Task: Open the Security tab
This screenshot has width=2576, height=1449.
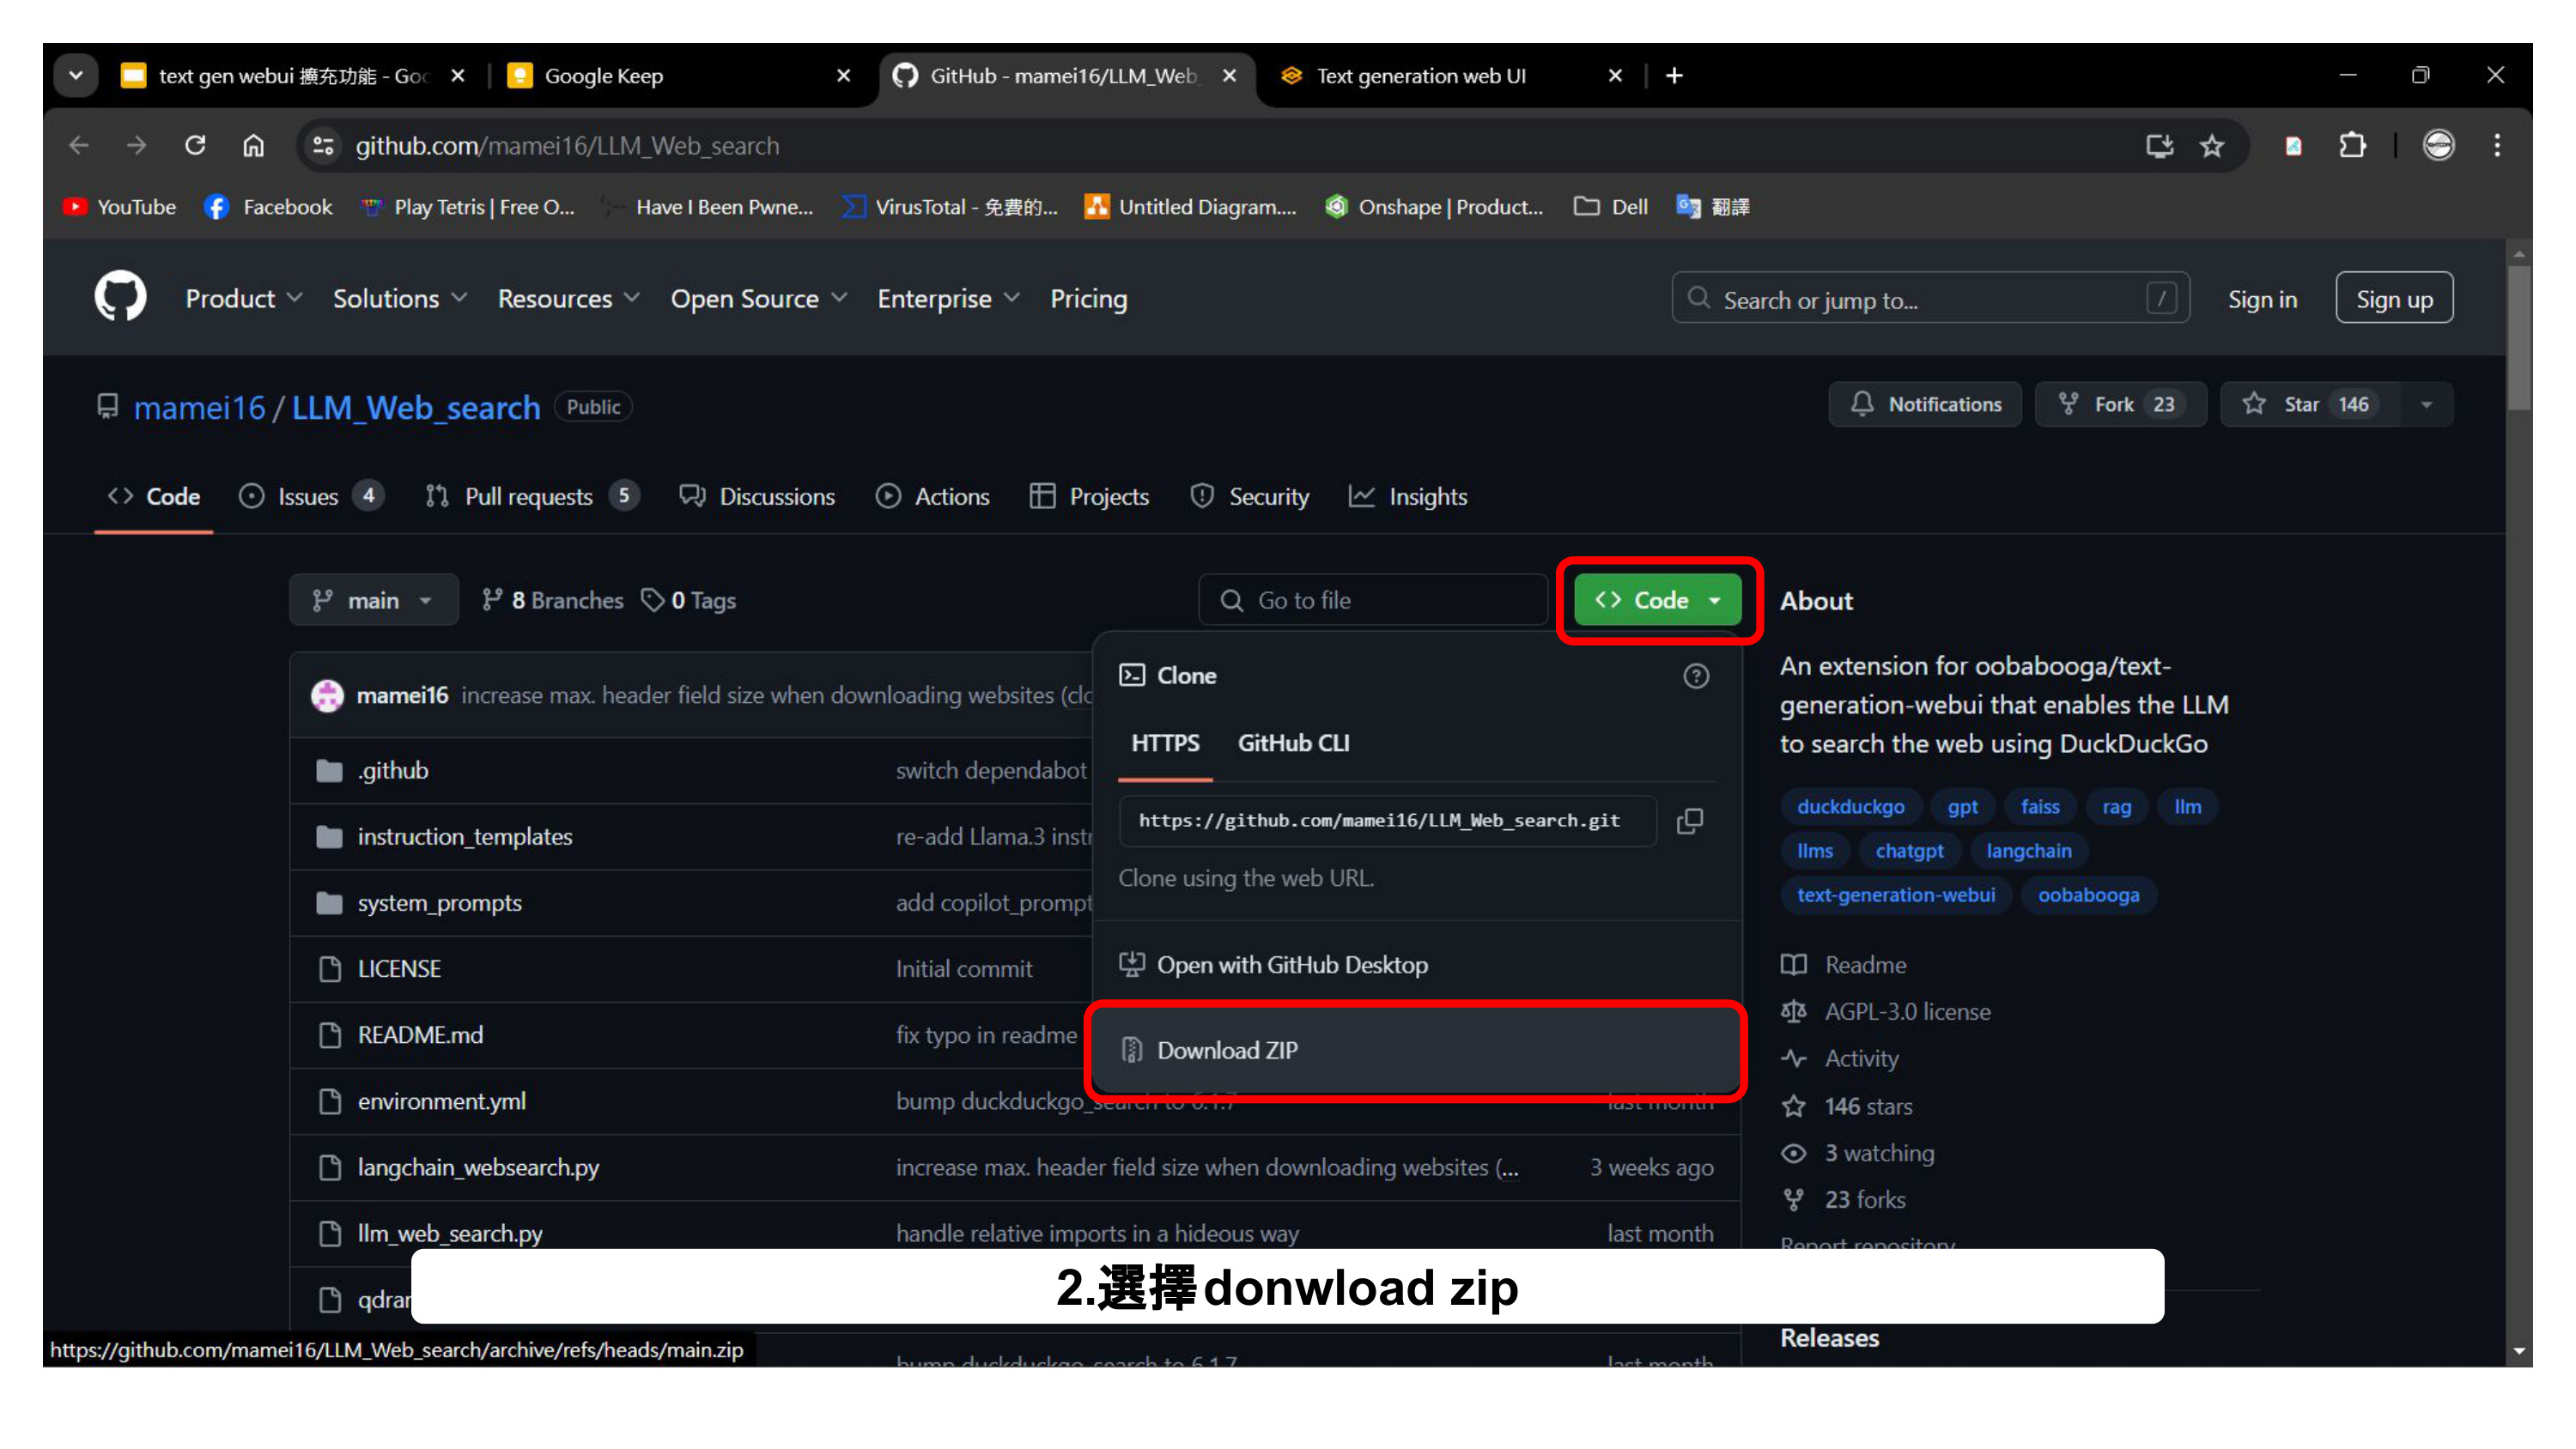Action: pyautogui.click(x=1249, y=497)
